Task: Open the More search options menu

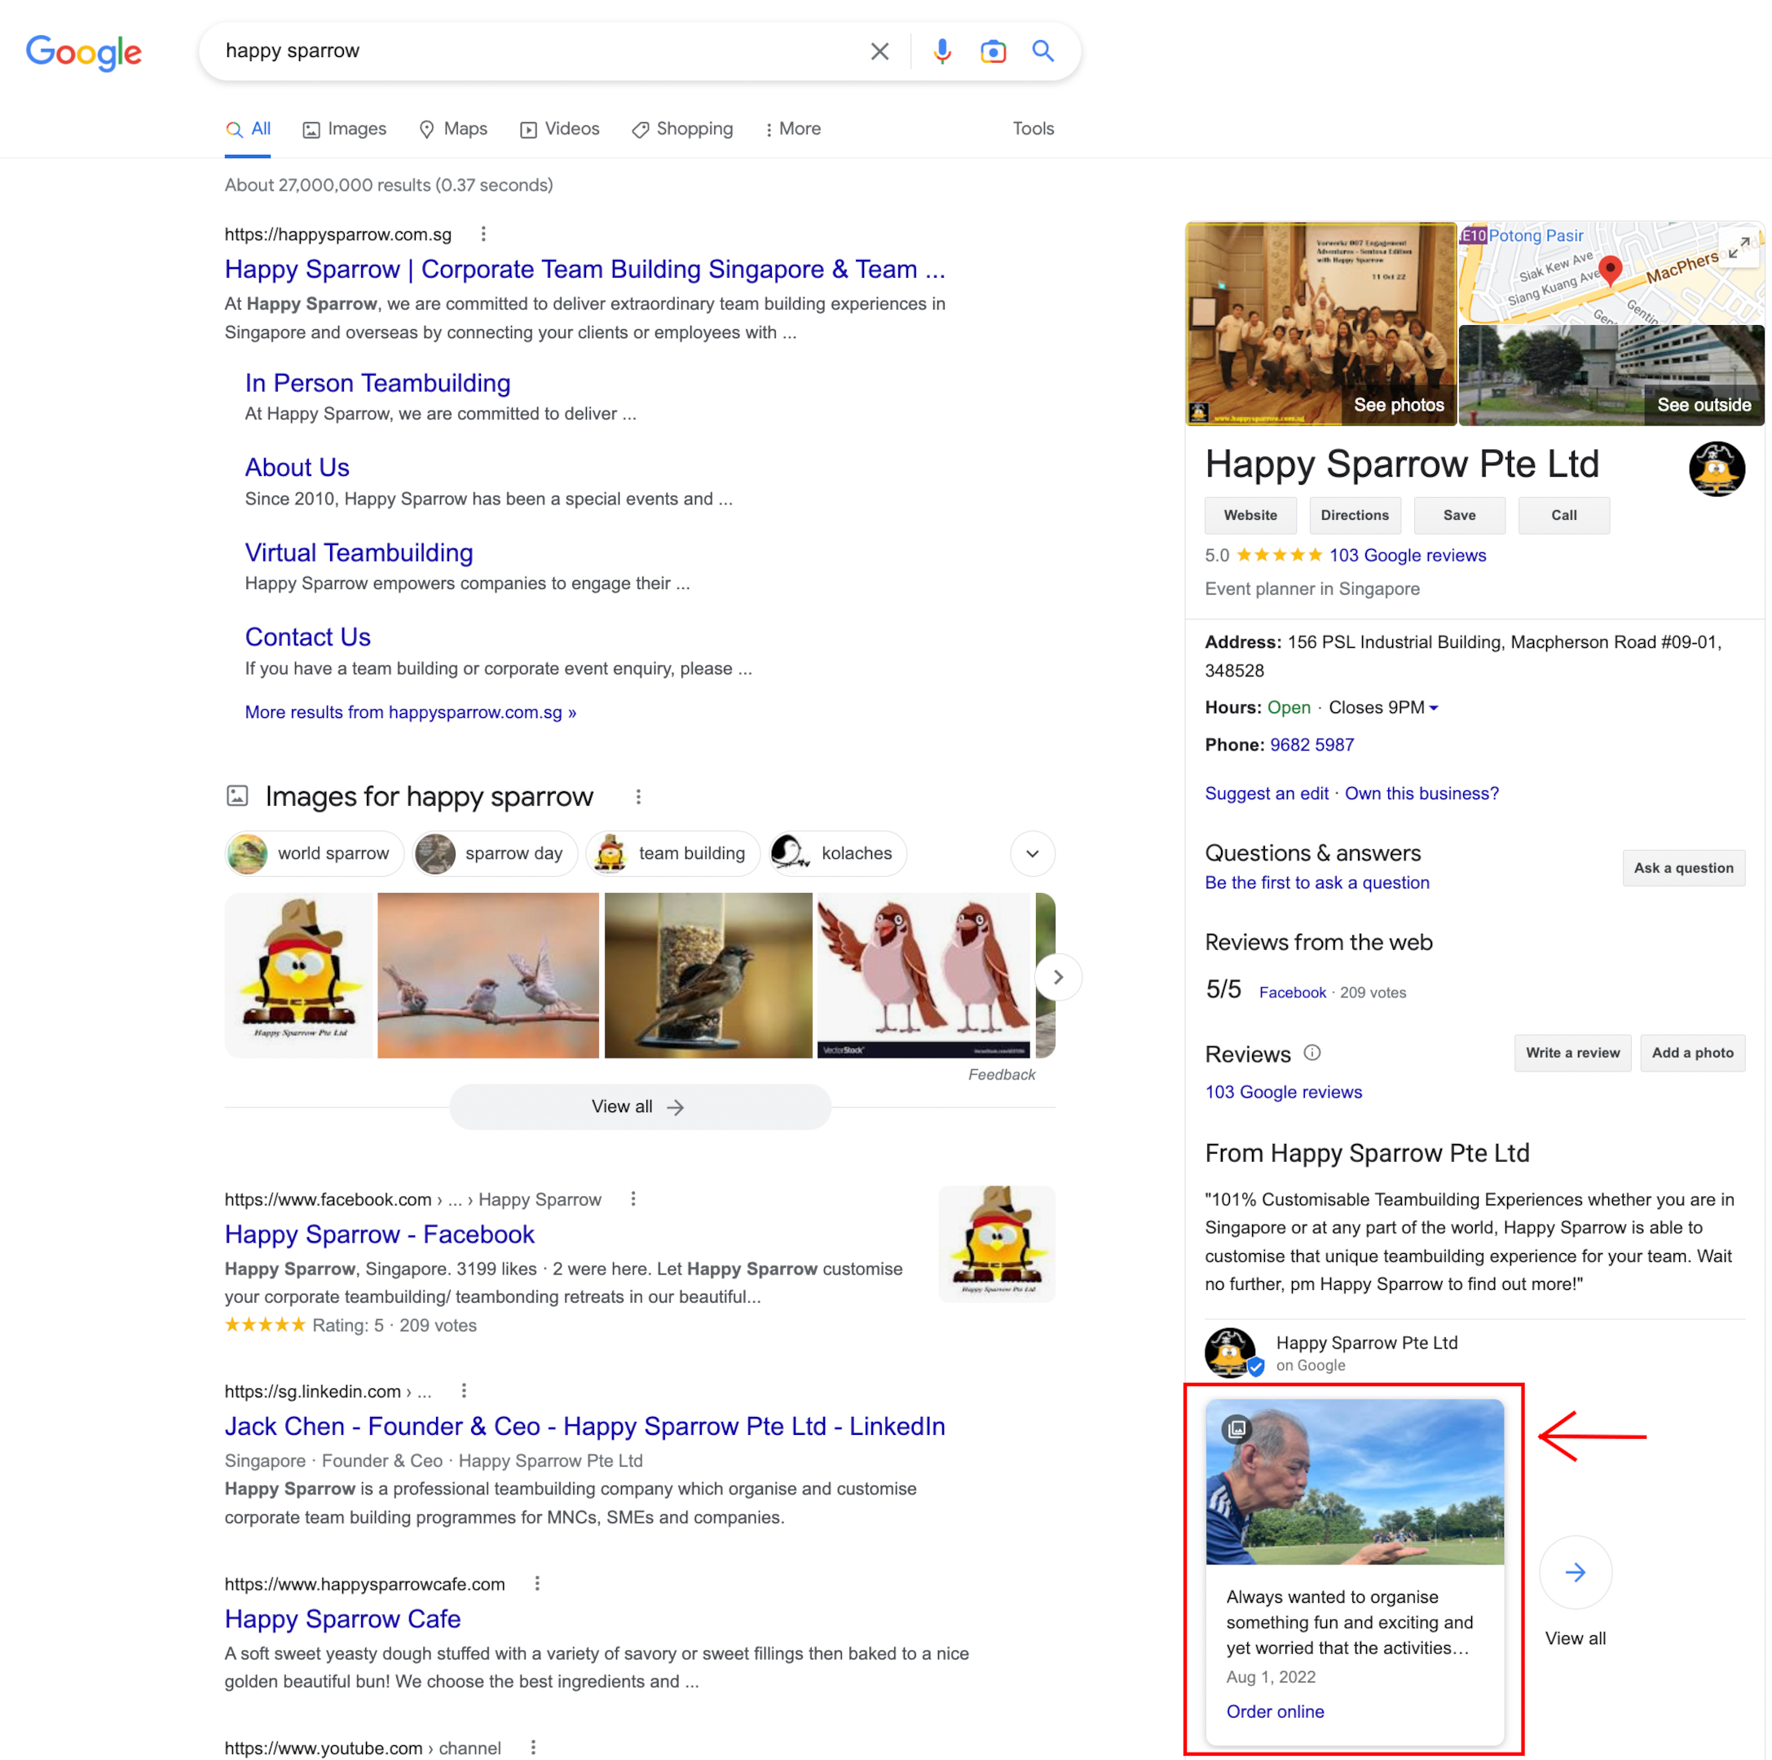Action: (x=792, y=130)
